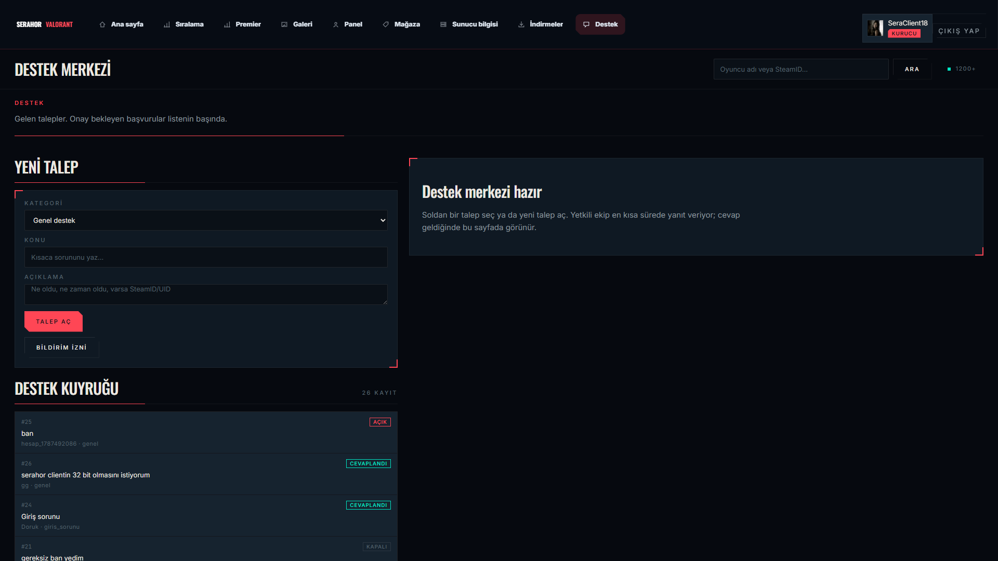Open the Sıralama menu item
This screenshot has height=561, width=998.
[x=183, y=24]
